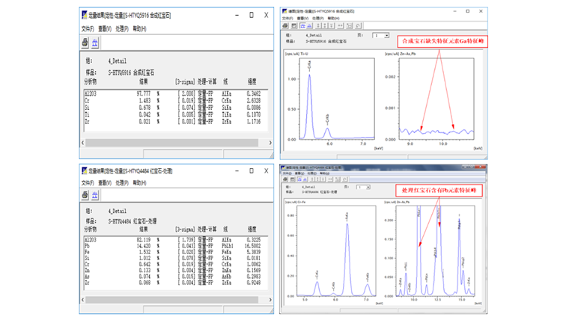Open 帮助(H) menu in top-left results window

pyautogui.click(x=139, y=29)
